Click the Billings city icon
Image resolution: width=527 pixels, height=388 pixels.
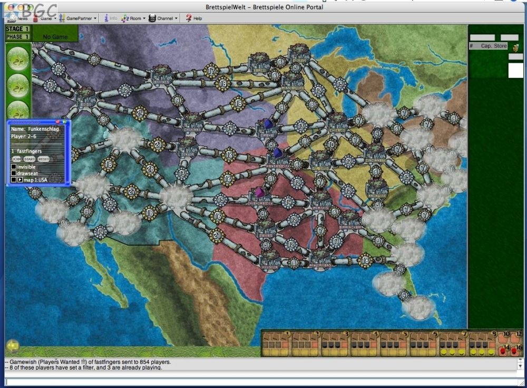pos(162,76)
